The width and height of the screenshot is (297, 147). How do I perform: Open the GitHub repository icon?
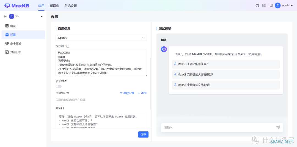(x=257, y=5)
